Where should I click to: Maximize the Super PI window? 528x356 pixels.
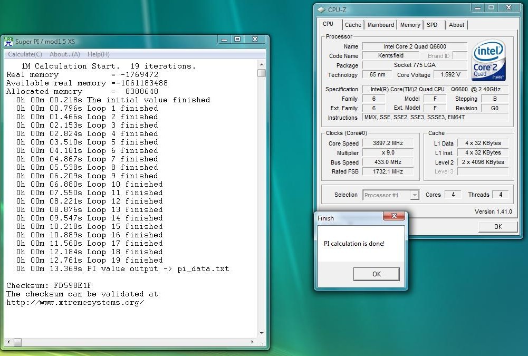[x=237, y=40]
